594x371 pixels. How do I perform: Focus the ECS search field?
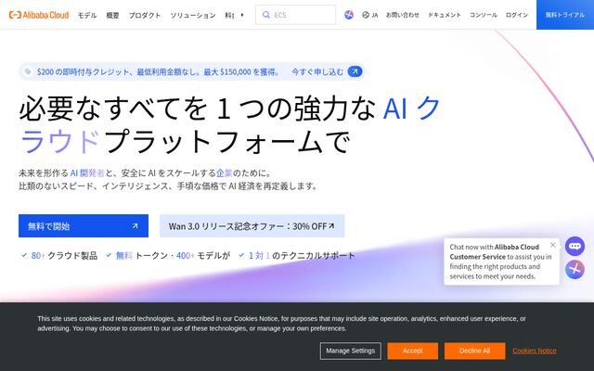(x=295, y=15)
